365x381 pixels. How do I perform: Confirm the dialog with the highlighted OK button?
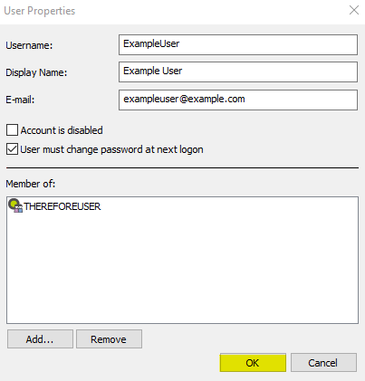253,363
